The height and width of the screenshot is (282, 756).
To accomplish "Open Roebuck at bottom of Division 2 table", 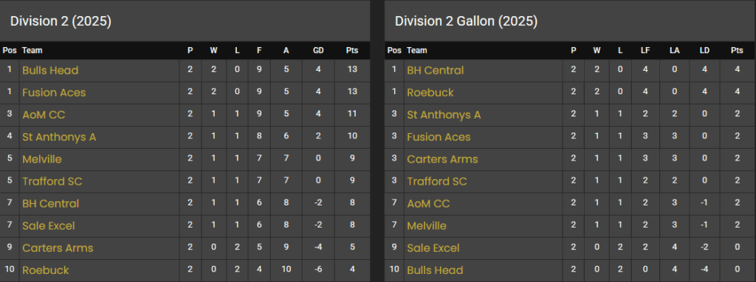I will pyautogui.click(x=46, y=270).
